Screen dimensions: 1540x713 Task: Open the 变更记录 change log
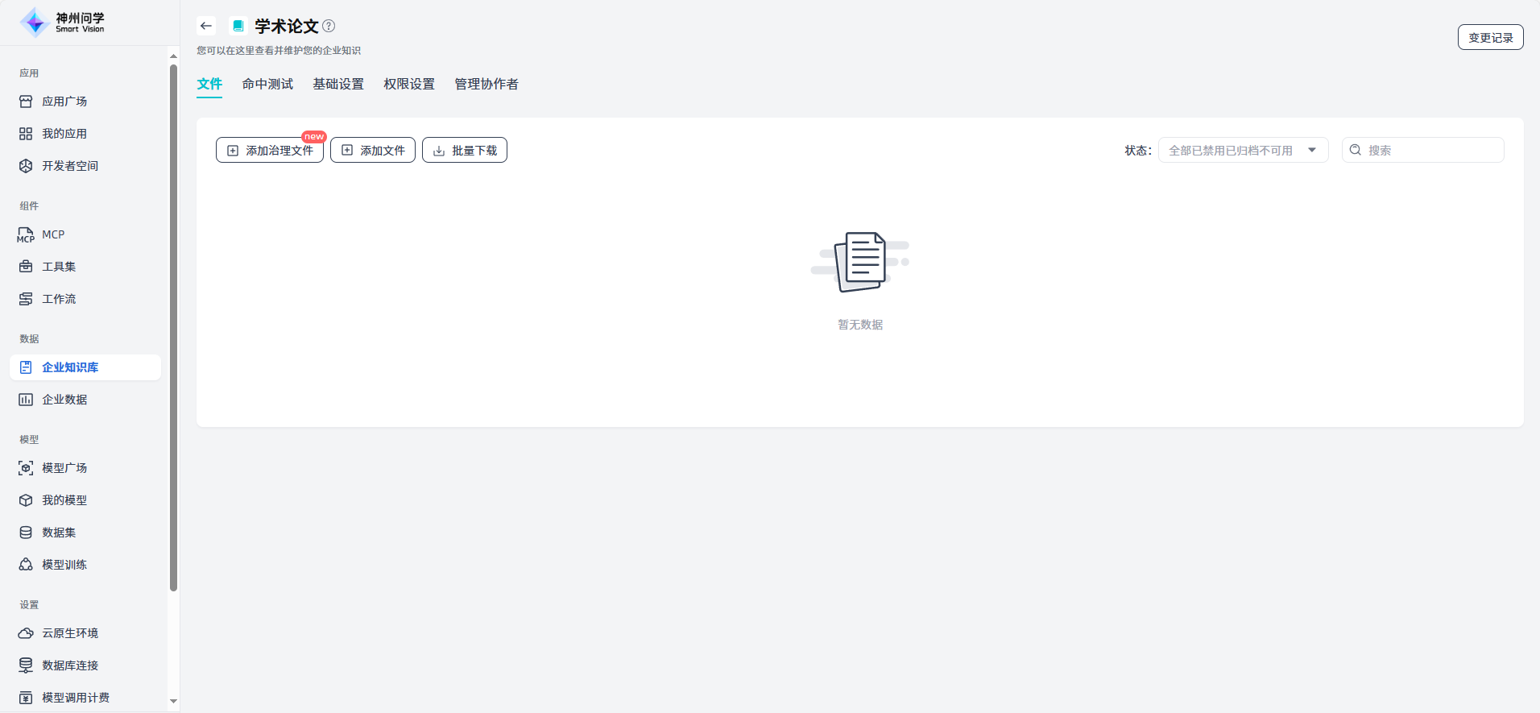pos(1490,38)
